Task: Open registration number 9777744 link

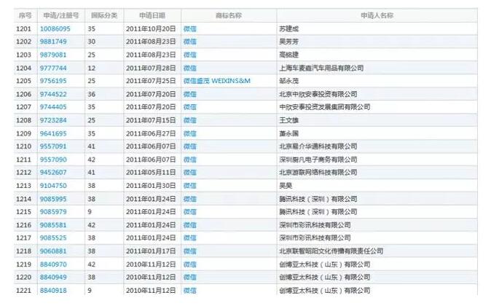Action: [53, 68]
